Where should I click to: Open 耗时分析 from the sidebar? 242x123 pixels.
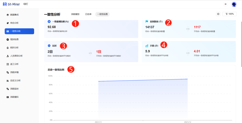pos(14,48)
